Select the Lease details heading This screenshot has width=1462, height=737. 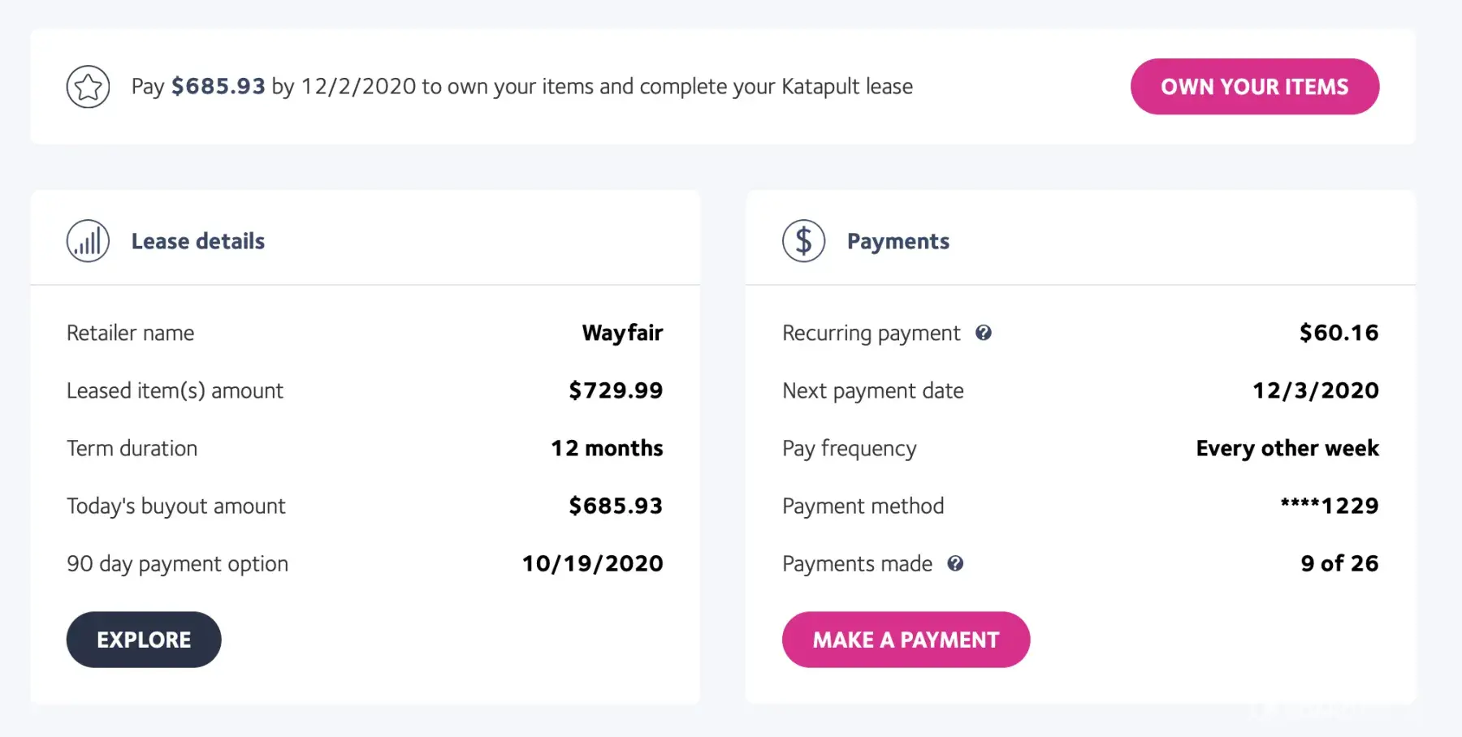click(198, 241)
